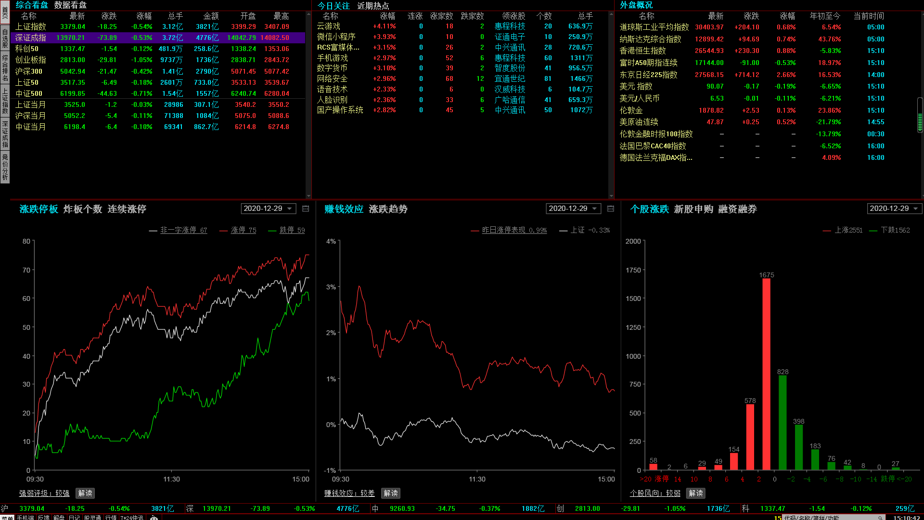This screenshot has height=520, width=924.
Task: Switch to the 数据看盘 tab
Action: point(70,5)
